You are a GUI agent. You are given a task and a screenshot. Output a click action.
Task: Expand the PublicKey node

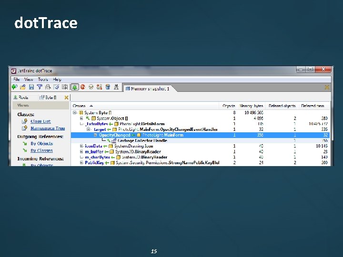[81, 163]
